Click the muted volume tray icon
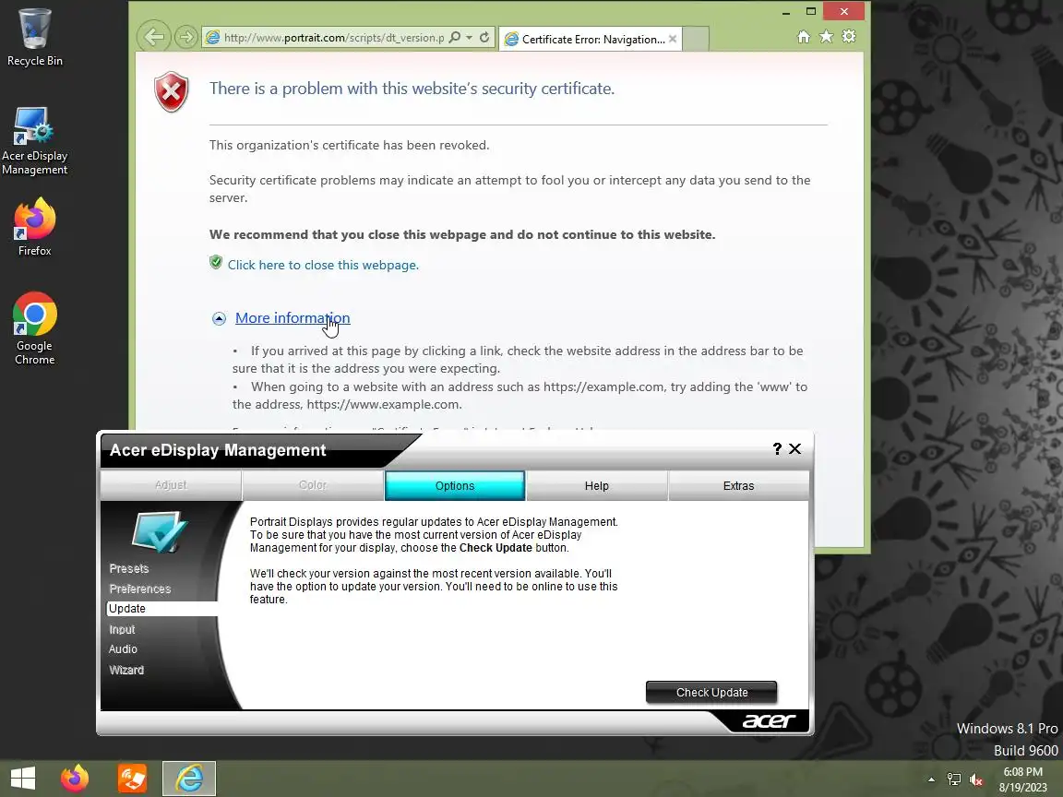1063x797 pixels. (x=976, y=779)
